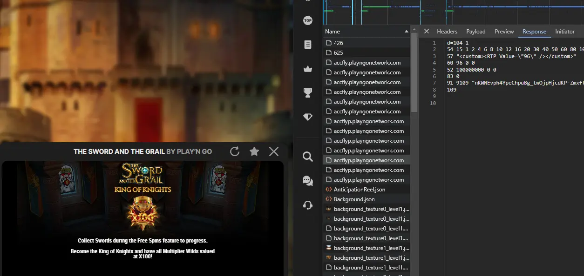Click response line "52 100000000 0 0"

[x=471, y=70]
